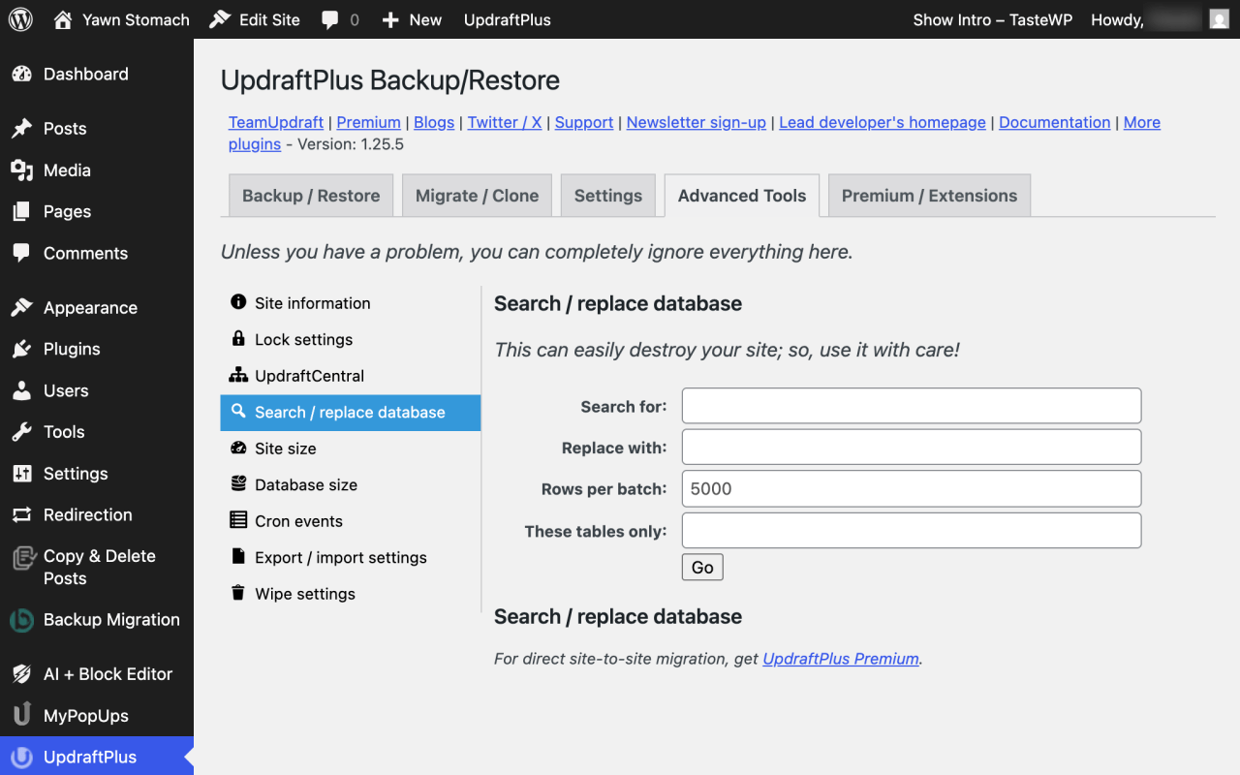The image size is (1240, 775).
Task: Select the Lock settings padlock icon
Action: (x=238, y=339)
